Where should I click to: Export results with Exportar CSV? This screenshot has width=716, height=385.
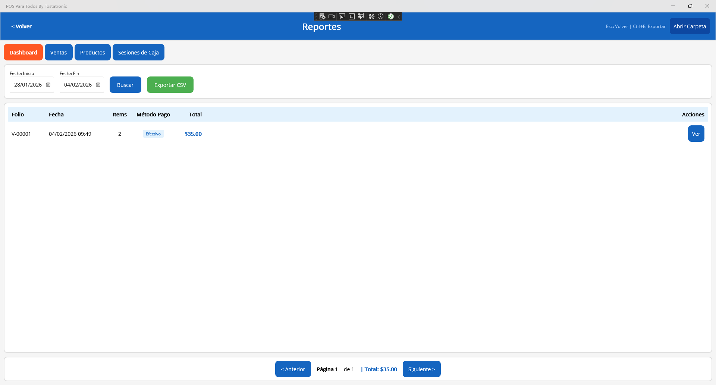point(170,85)
